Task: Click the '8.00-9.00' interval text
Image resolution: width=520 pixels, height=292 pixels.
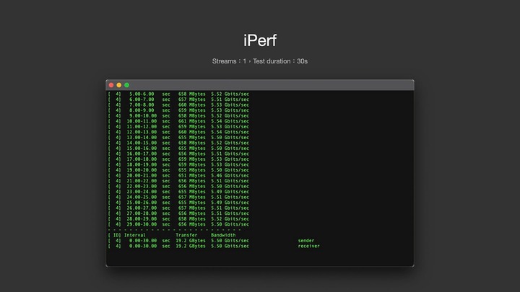Action: [x=142, y=110]
